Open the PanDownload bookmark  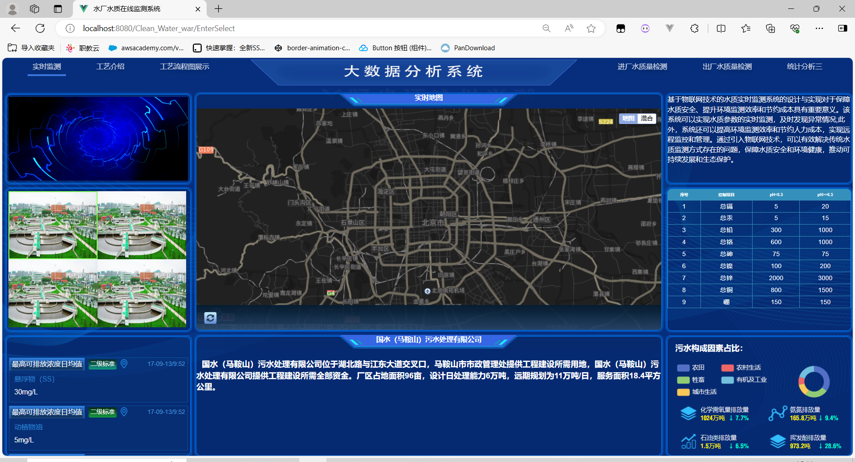468,48
